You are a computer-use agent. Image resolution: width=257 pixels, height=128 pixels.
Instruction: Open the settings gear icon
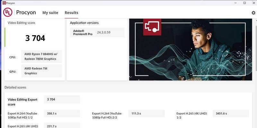point(253,13)
